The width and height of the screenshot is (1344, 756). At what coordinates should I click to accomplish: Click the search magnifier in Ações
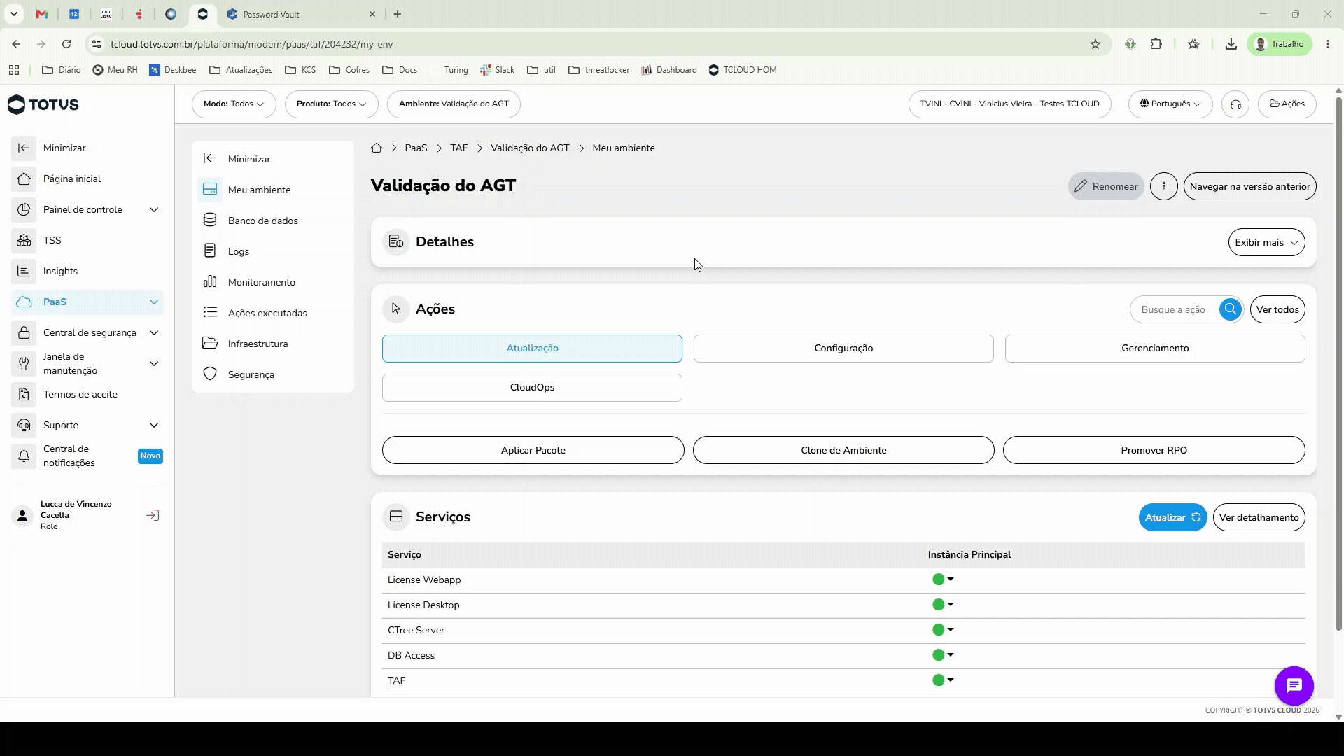[x=1230, y=309]
